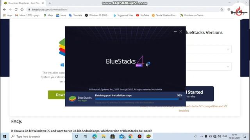The image size is (250, 140).
Task: Close the BlueStacks installer window
Action: [180, 31]
